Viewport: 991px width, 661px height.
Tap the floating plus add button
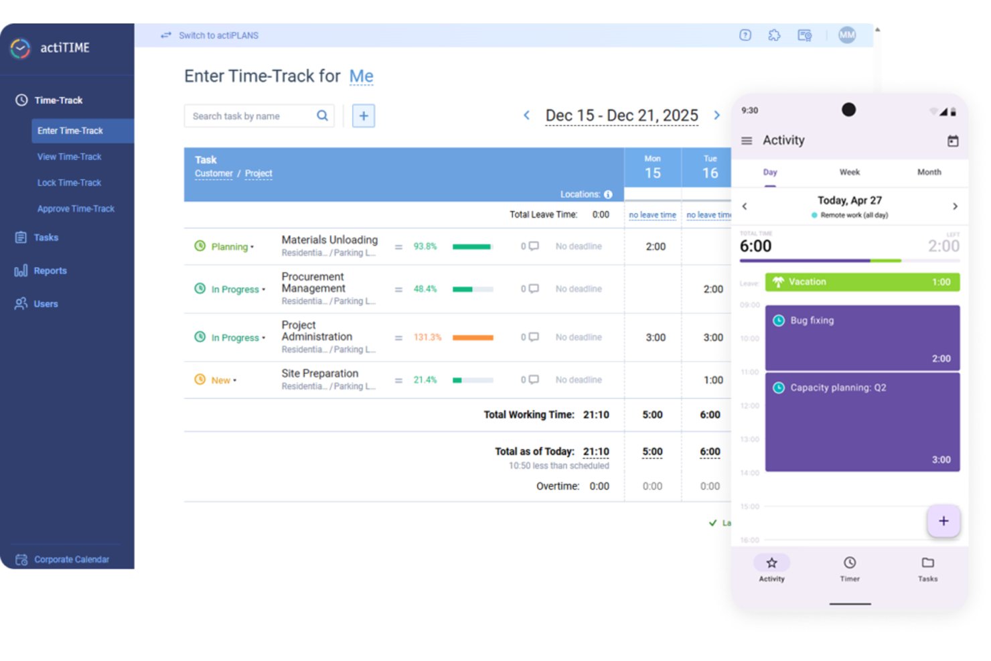[x=943, y=521]
